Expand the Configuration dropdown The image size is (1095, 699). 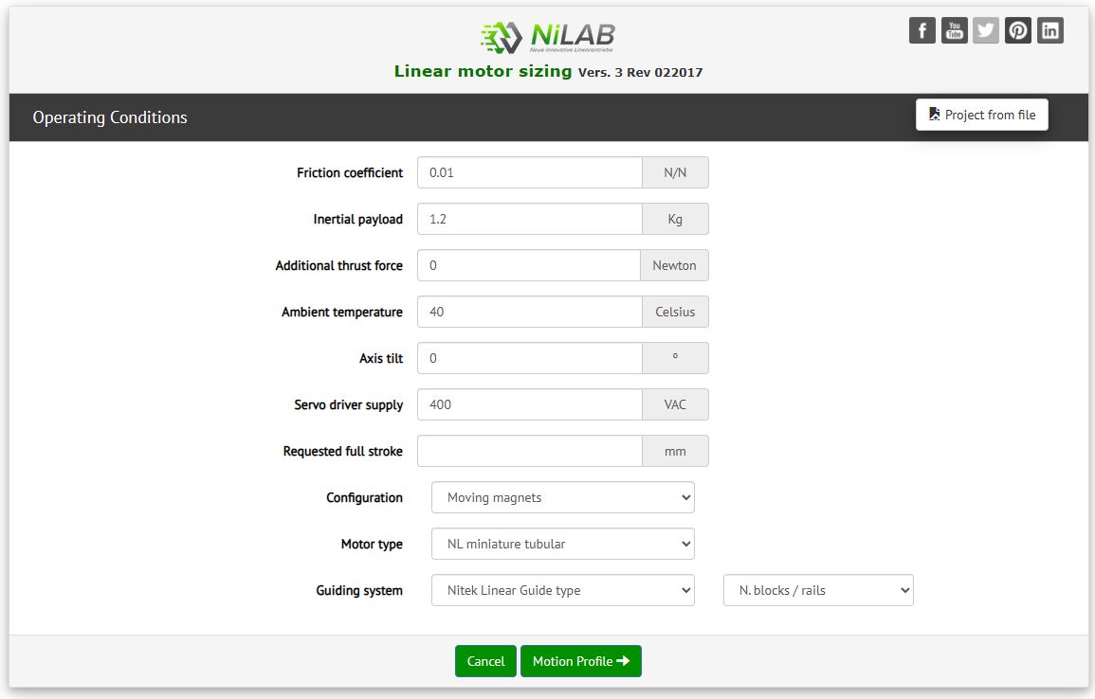click(562, 497)
